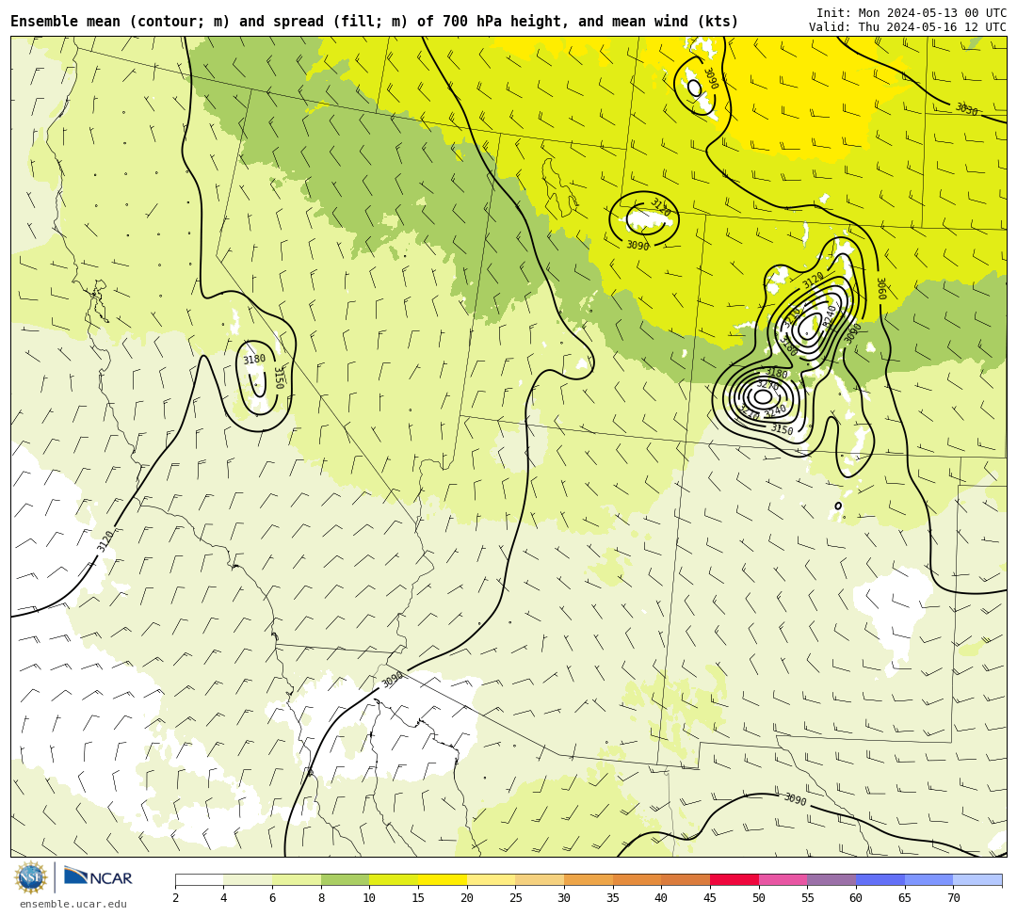1017x916 pixels.
Task: Open the ensemble.ucar.edu text link
Action: (x=73, y=904)
